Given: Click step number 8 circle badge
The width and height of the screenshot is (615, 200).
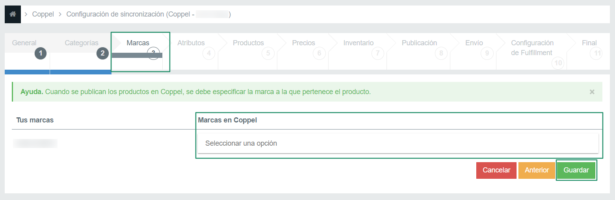Looking at the screenshot, I should pos(441,53).
